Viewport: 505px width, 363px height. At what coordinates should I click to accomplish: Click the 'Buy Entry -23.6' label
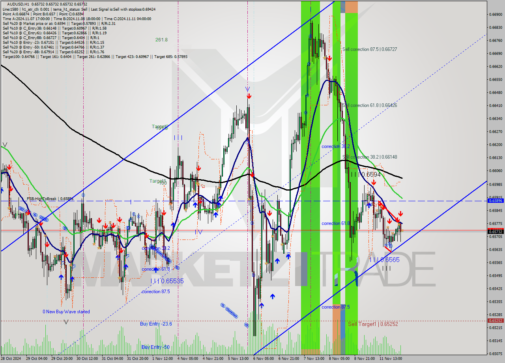(156, 324)
